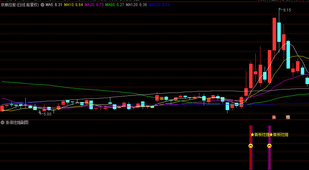Image resolution: width=309 pixels, height=170 pixels.
Task: Click the first ★首板挖掘 star label
Action: 260,134
